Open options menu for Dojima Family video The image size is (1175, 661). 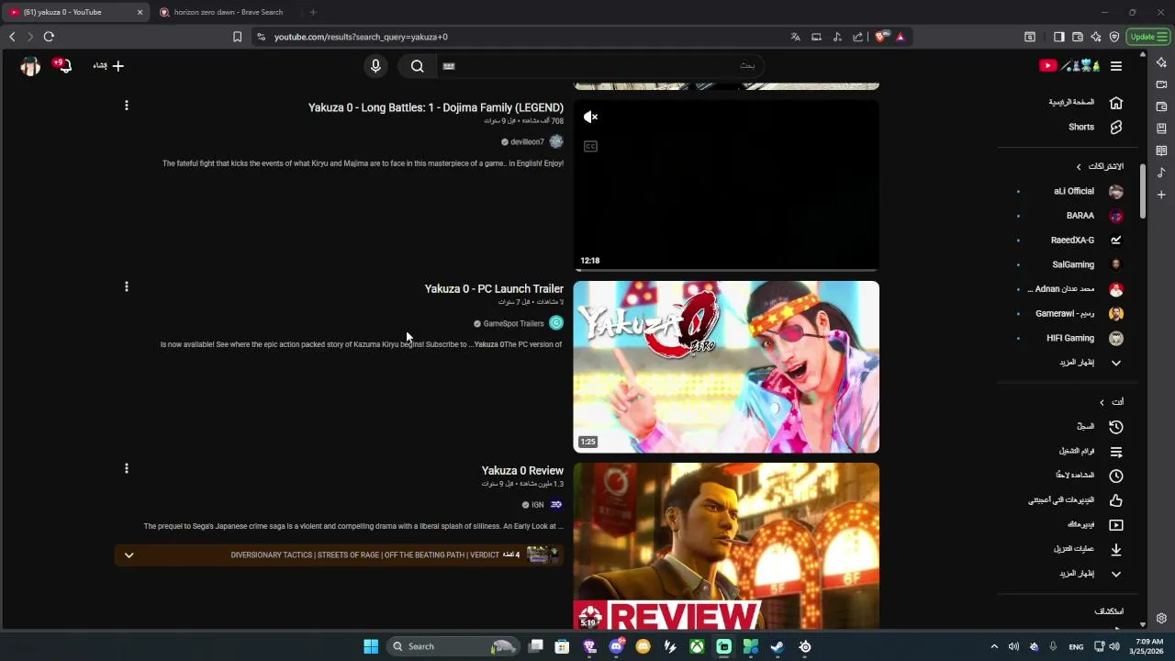(x=126, y=106)
